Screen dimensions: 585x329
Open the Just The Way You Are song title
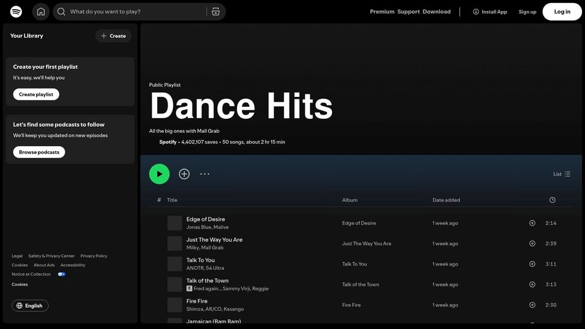(x=214, y=240)
